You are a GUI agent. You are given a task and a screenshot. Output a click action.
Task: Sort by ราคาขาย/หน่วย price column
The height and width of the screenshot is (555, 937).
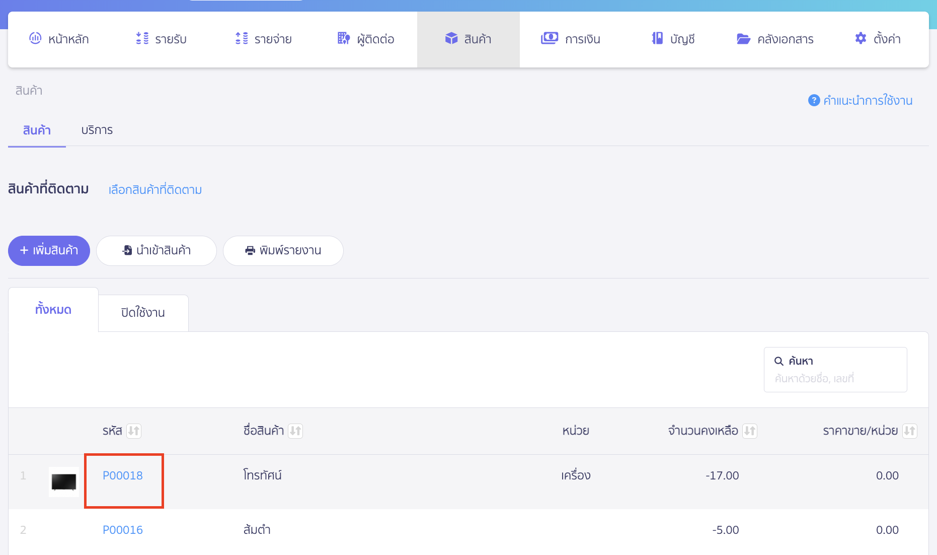click(909, 431)
